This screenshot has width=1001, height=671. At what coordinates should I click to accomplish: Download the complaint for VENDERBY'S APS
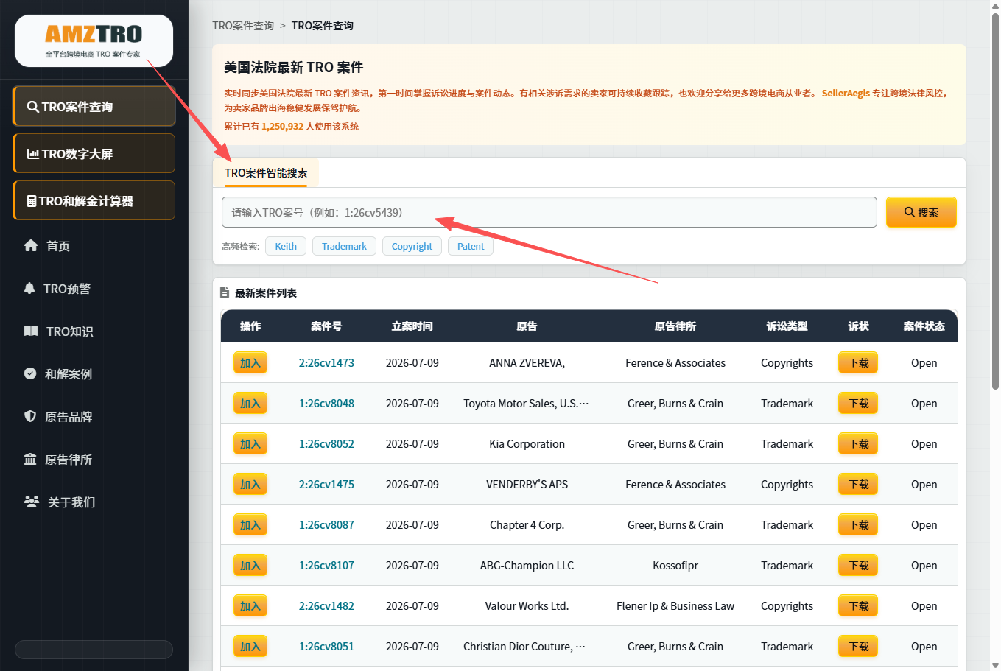point(858,485)
